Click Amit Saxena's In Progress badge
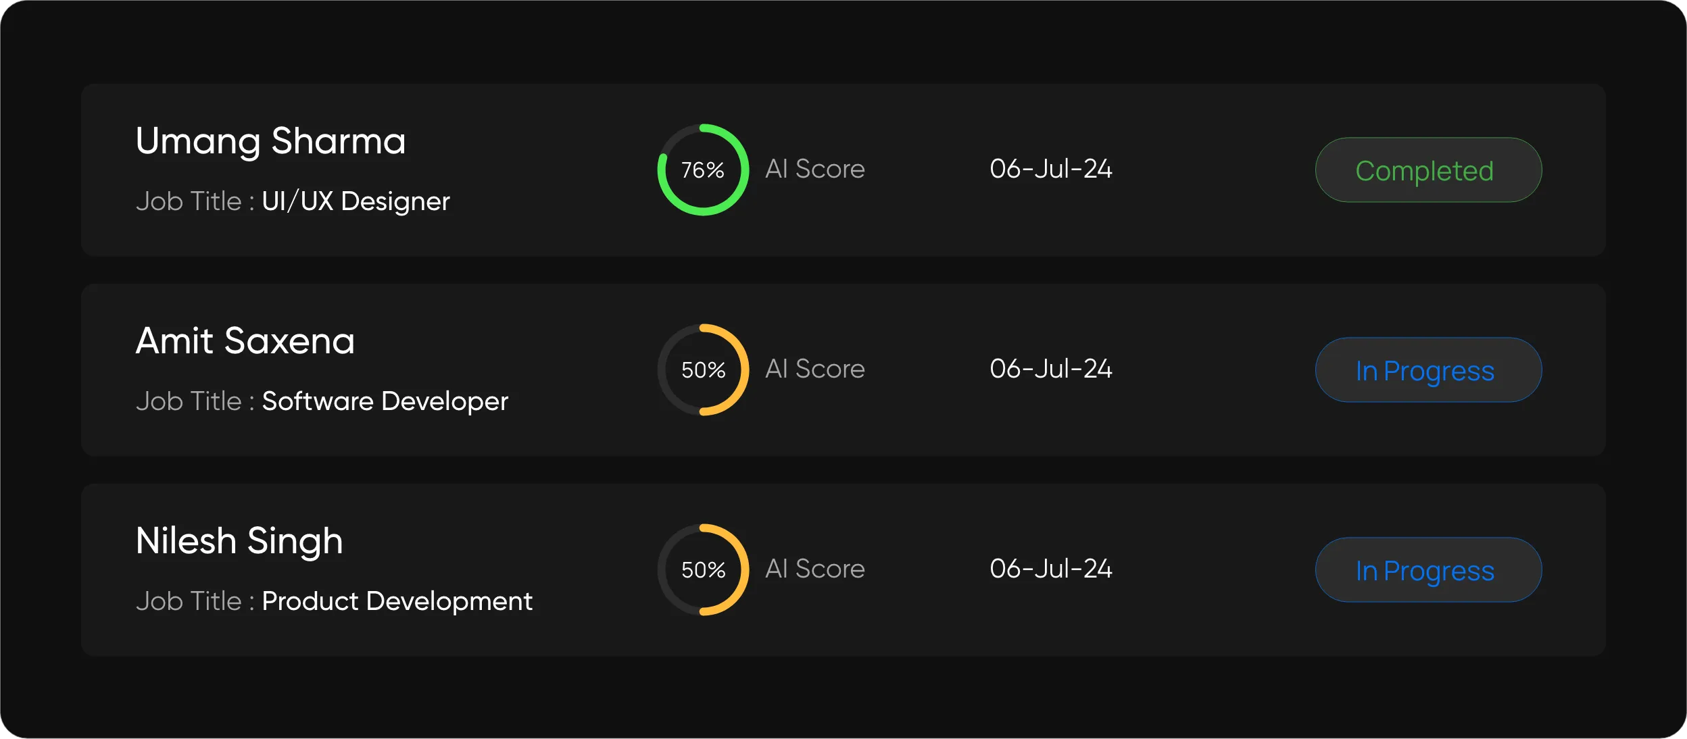Viewport: 1687px width, 739px height. coord(1428,370)
